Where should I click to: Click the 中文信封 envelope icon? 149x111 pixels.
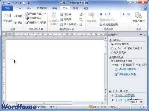pos(8,16)
